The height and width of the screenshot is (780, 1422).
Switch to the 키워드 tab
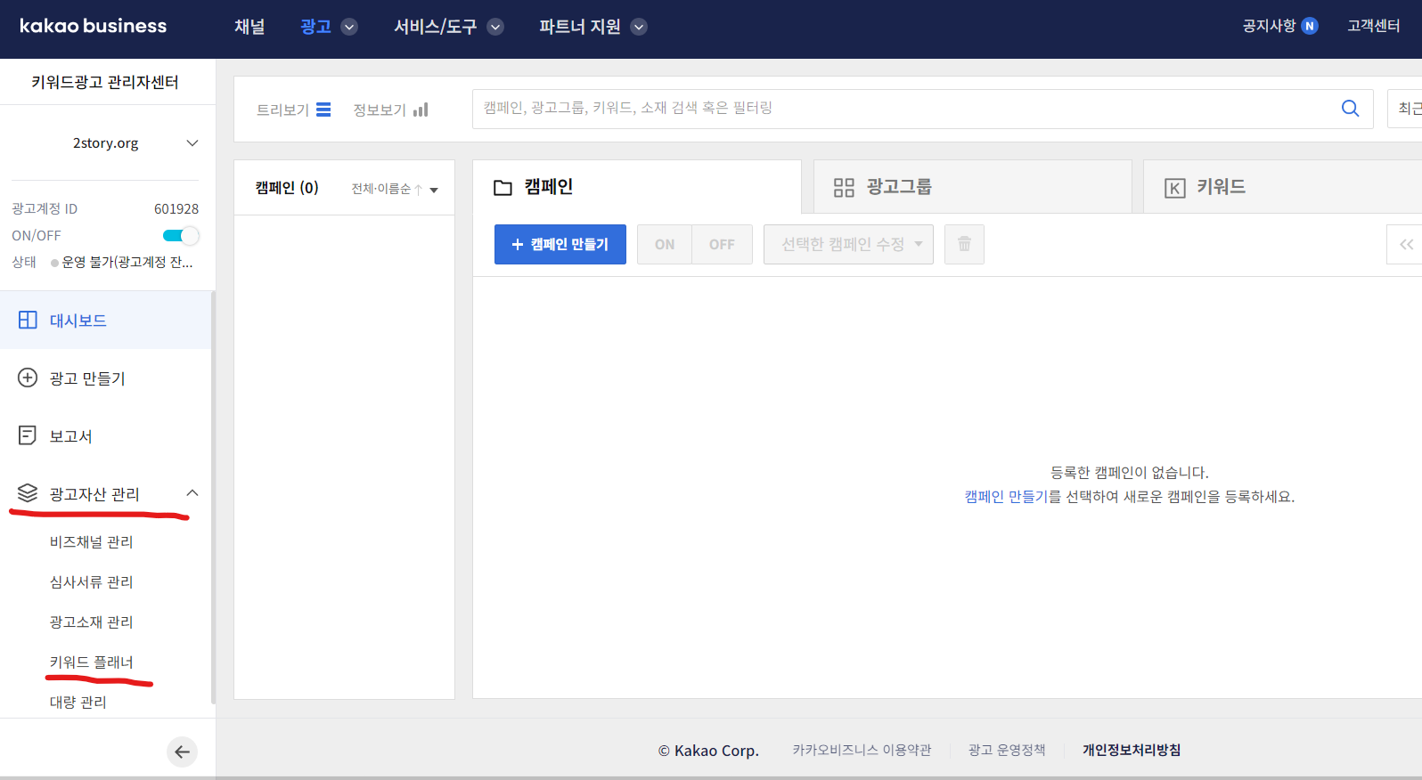point(1283,187)
